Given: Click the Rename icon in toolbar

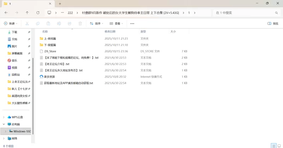Looking at the screenshot, I should point(59,24).
